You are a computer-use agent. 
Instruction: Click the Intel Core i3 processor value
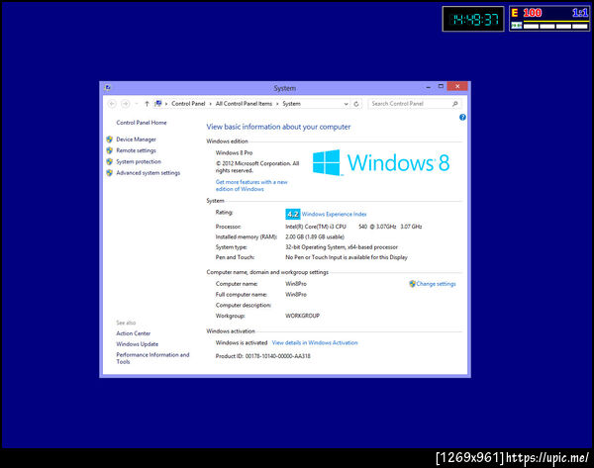coord(353,227)
